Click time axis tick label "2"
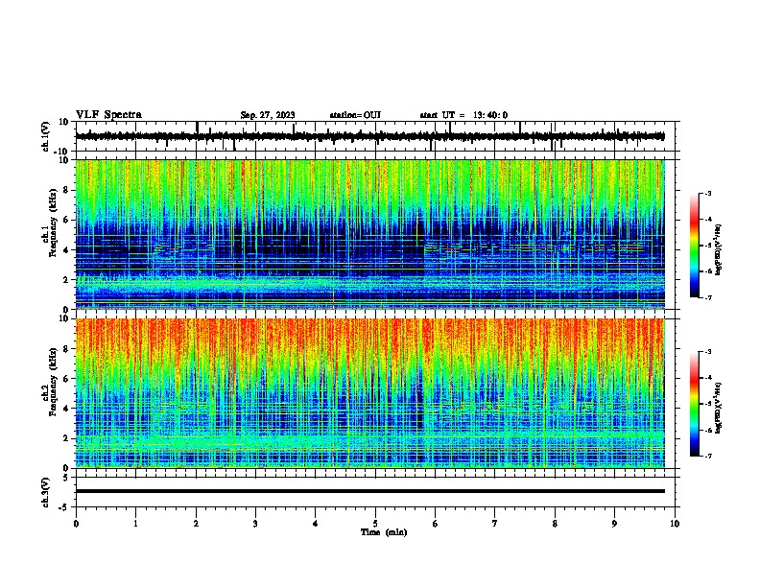 (196, 524)
